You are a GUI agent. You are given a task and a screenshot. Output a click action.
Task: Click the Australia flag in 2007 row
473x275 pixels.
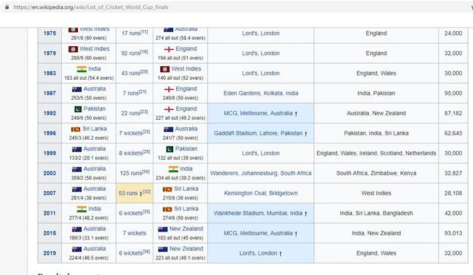coord(77,189)
